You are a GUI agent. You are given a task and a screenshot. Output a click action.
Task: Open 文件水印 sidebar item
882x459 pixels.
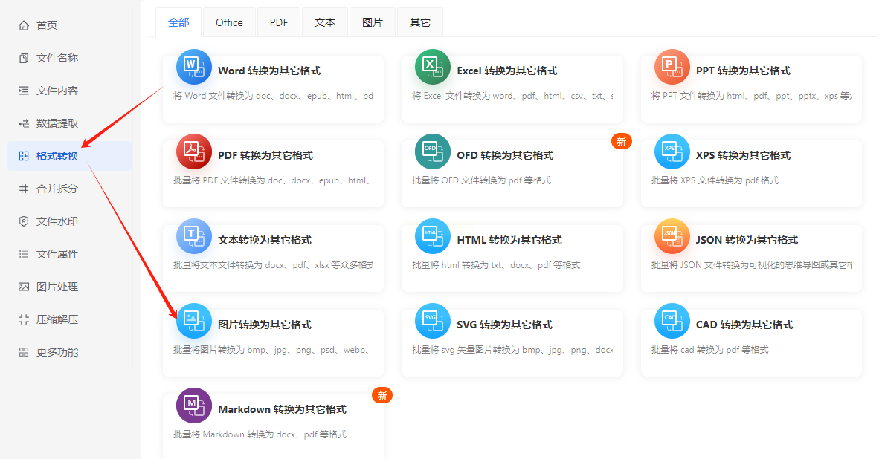tap(57, 221)
